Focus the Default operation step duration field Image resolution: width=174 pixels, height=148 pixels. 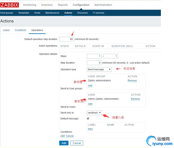pos(67,39)
